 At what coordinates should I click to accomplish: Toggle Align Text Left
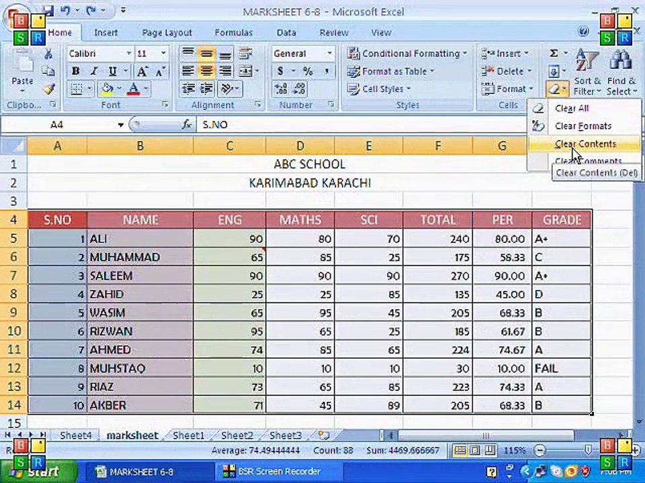click(x=188, y=71)
